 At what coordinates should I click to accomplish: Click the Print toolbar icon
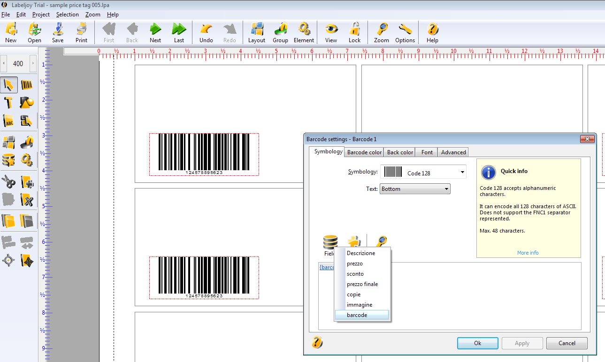[81, 33]
